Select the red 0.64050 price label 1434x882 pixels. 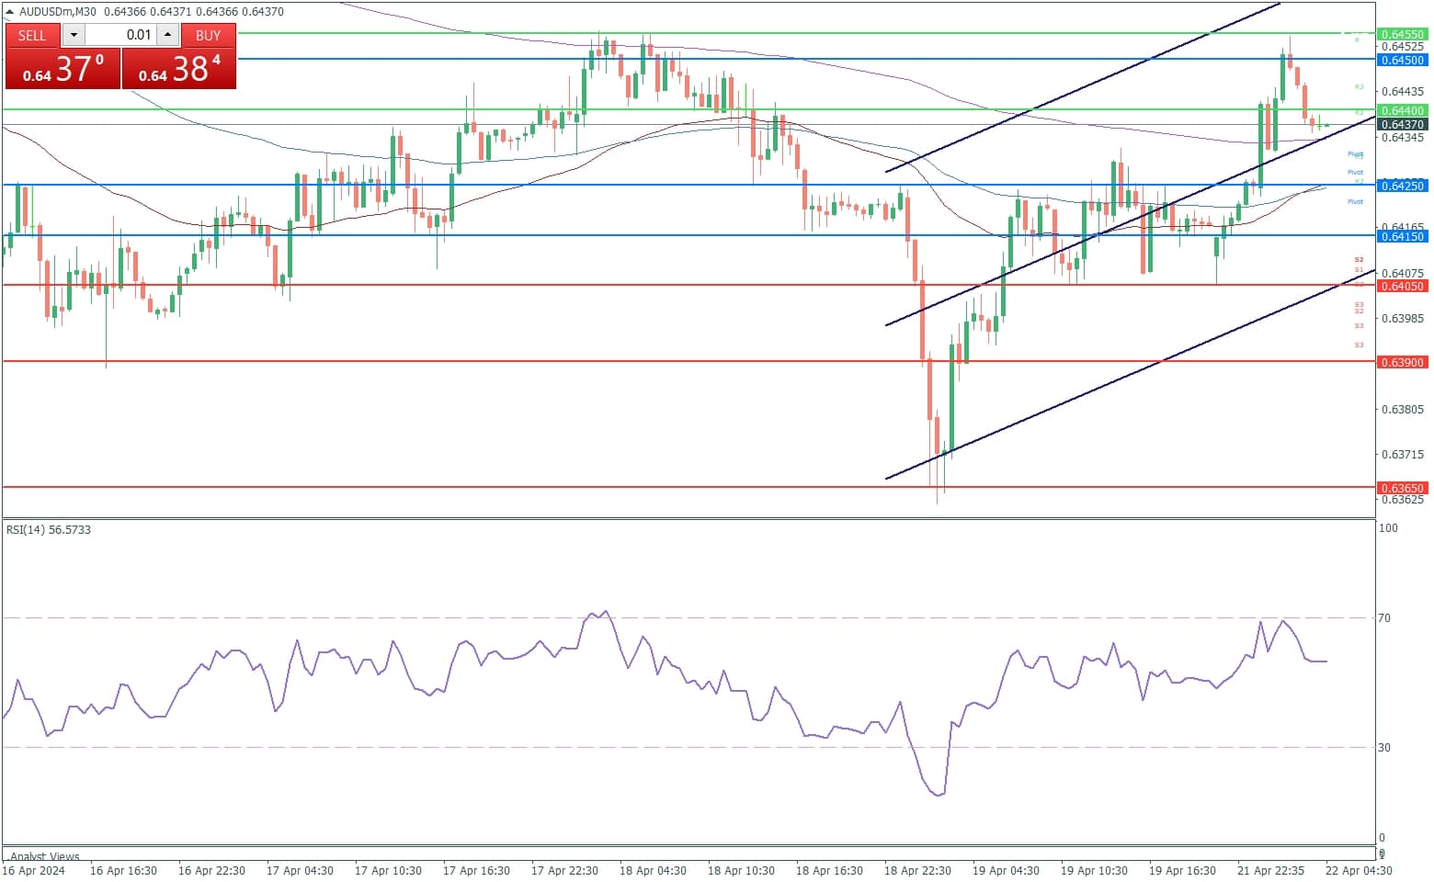pyautogui.click(x=1403, y=286)
